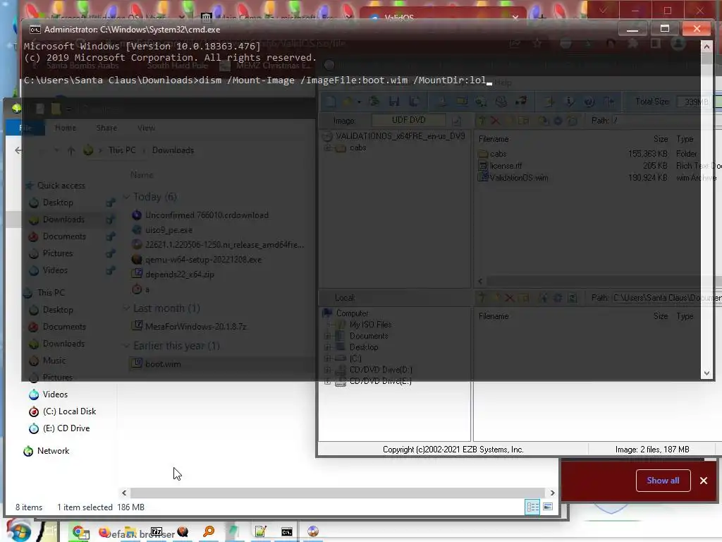Switch to cmd.exe taskbar icon
The image size is (722, 542).
[x=286, y=532]
